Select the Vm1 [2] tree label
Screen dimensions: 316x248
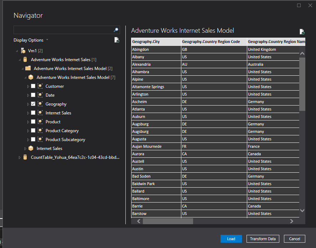click(x=35, y=51)
